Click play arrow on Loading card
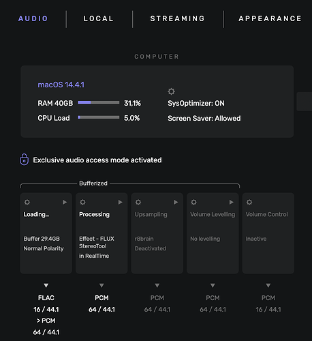312x341 pixels. pos(65,202)
